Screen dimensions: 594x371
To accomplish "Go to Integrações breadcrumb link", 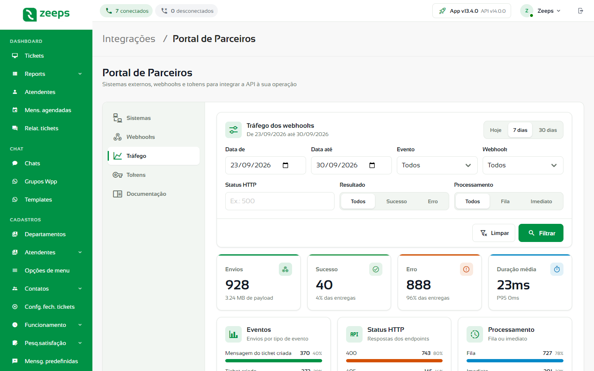I will [129, 39].
